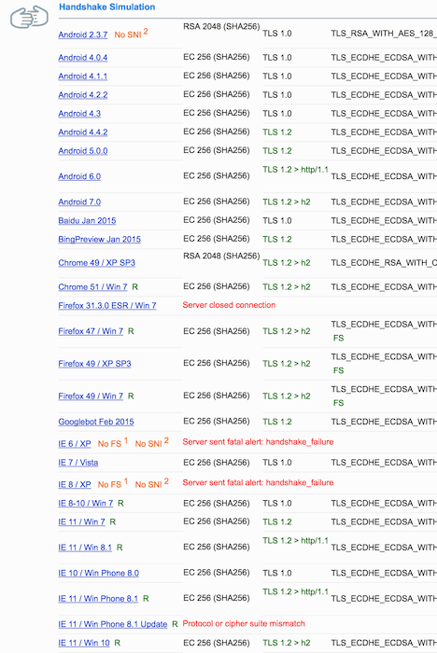Image resolution: width=437 pixels, height=653 pixels.
Task: Open the IE 10 / Win Phone 8.0 link
Action: (x=99, y=574)
